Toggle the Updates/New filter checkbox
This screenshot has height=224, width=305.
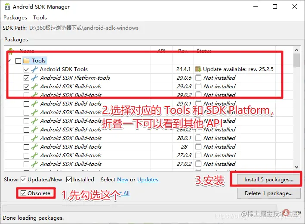[x=23, y=179]
